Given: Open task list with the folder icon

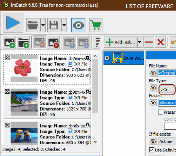Looking at the screenshot, I should coord(33,25).
